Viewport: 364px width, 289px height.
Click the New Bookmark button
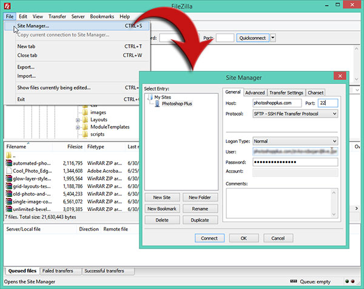(162, 209)
